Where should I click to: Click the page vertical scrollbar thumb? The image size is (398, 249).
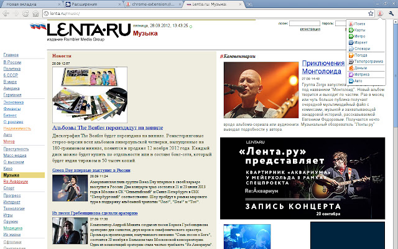[x=396, y=75]
